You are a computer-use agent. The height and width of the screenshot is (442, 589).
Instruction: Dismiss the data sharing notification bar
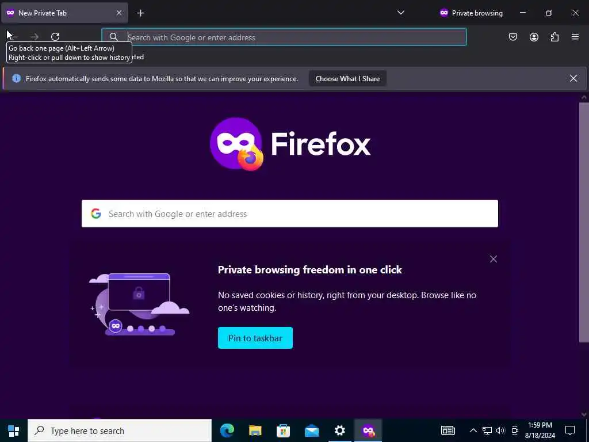[573, 78]
